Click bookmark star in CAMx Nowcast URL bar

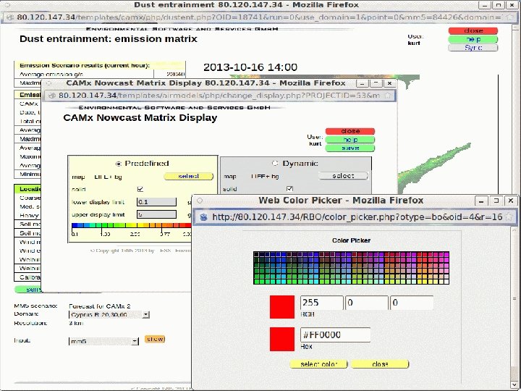387,96
